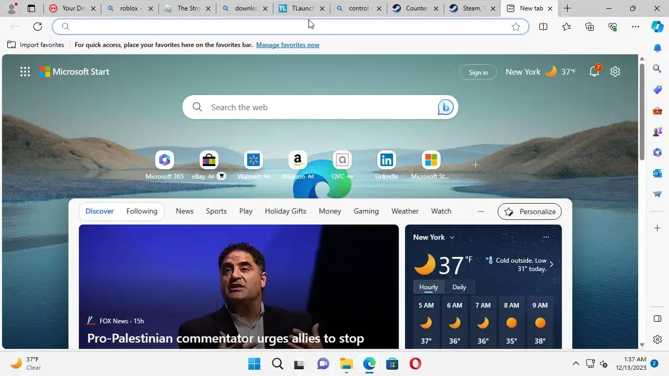
Task: View notifications bell with 7 badge
Action: tap(594, 72)
